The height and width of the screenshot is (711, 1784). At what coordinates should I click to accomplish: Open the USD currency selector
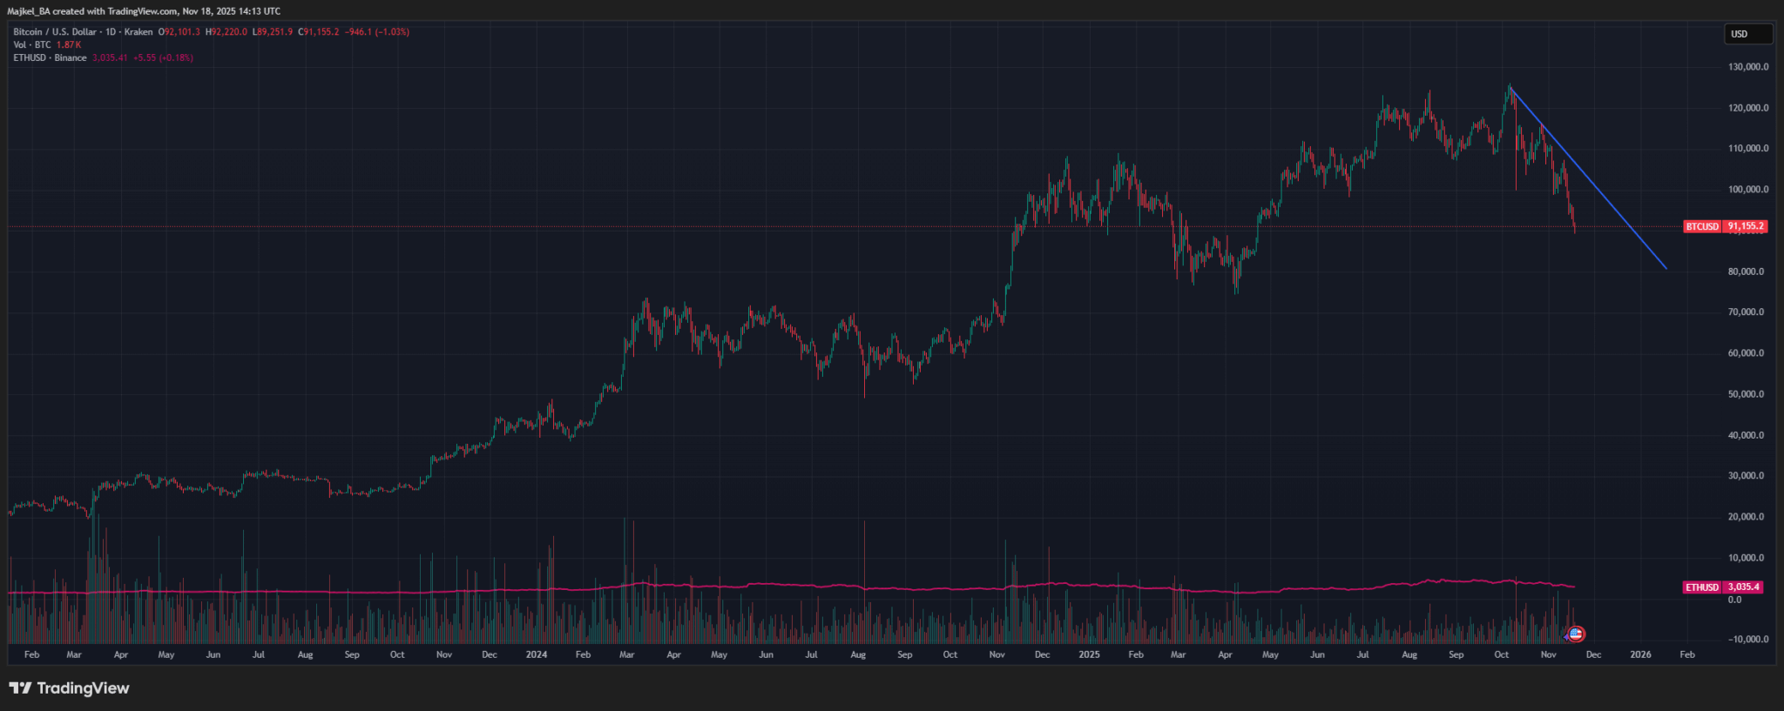(1747, 34)
